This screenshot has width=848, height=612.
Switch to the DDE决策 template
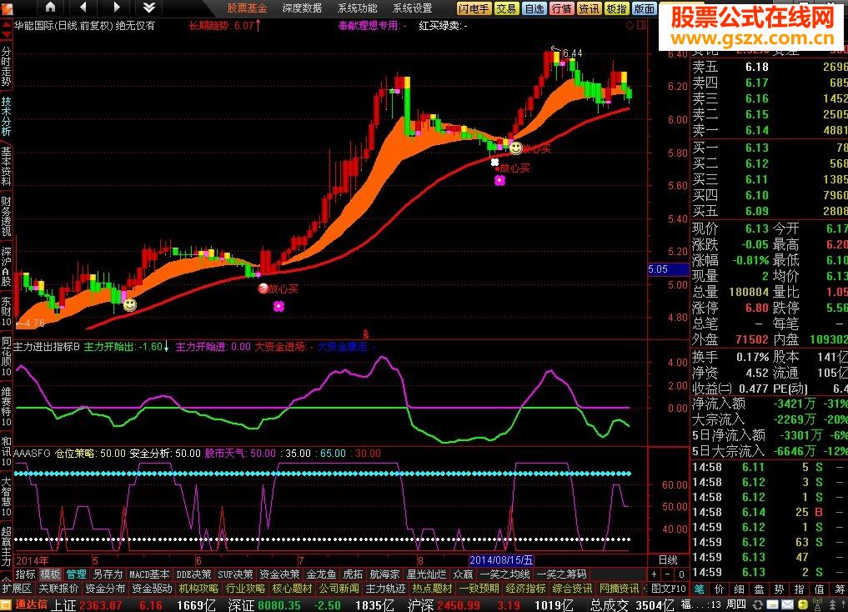click(193, 574)
